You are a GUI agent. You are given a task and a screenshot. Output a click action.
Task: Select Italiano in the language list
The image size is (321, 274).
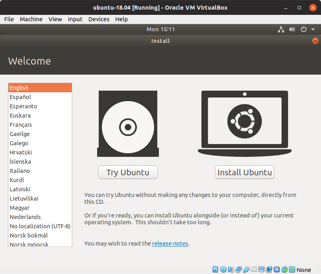pos(40,170)
